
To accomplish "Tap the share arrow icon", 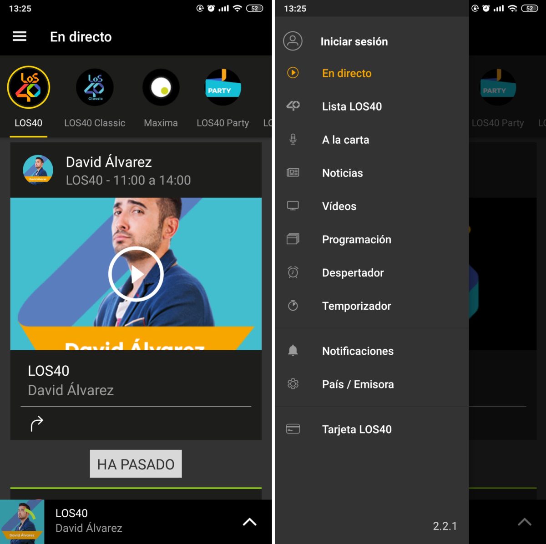I will 36,423.
